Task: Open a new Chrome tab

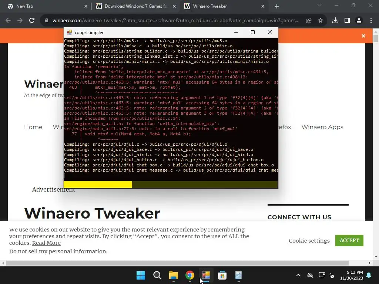Action: click(x=277, y=6)
